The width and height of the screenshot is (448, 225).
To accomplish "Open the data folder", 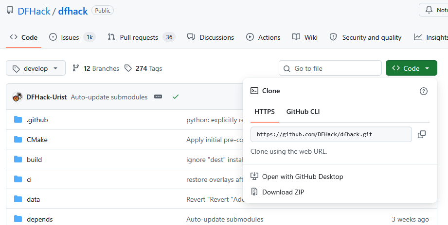I will tap(33, 200).
